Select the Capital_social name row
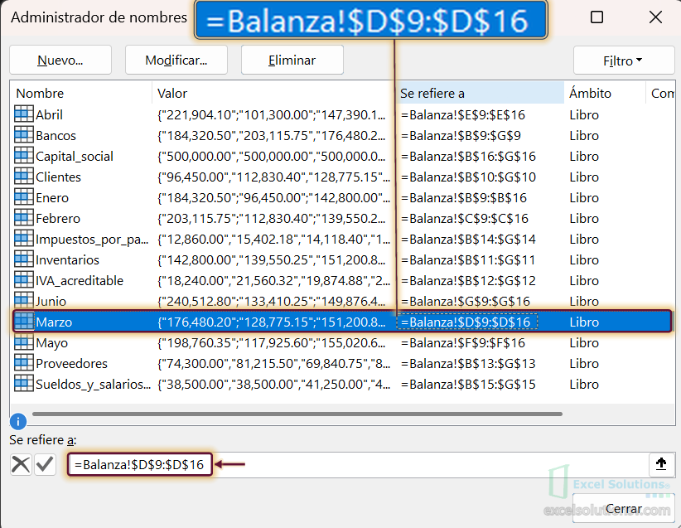 [342, 156]
